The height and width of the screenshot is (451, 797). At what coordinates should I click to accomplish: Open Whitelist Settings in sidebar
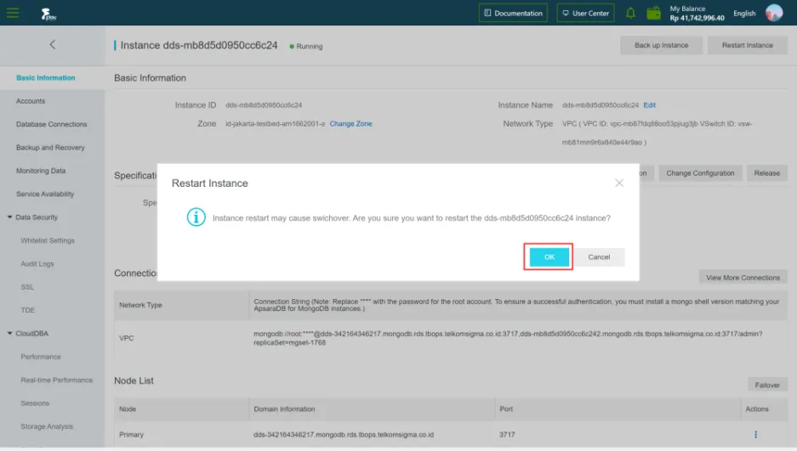click(48, 240)
